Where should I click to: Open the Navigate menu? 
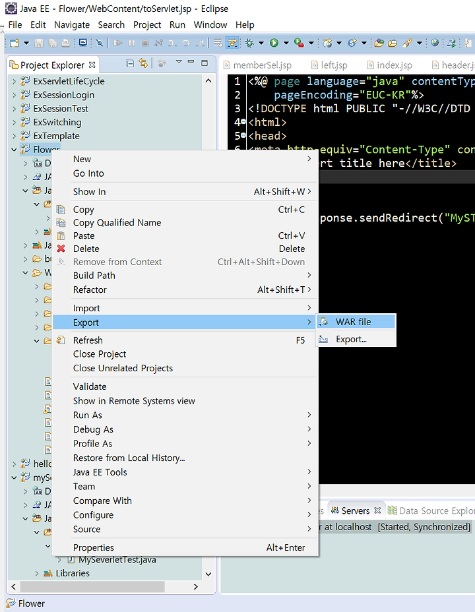tap(72, 24)
